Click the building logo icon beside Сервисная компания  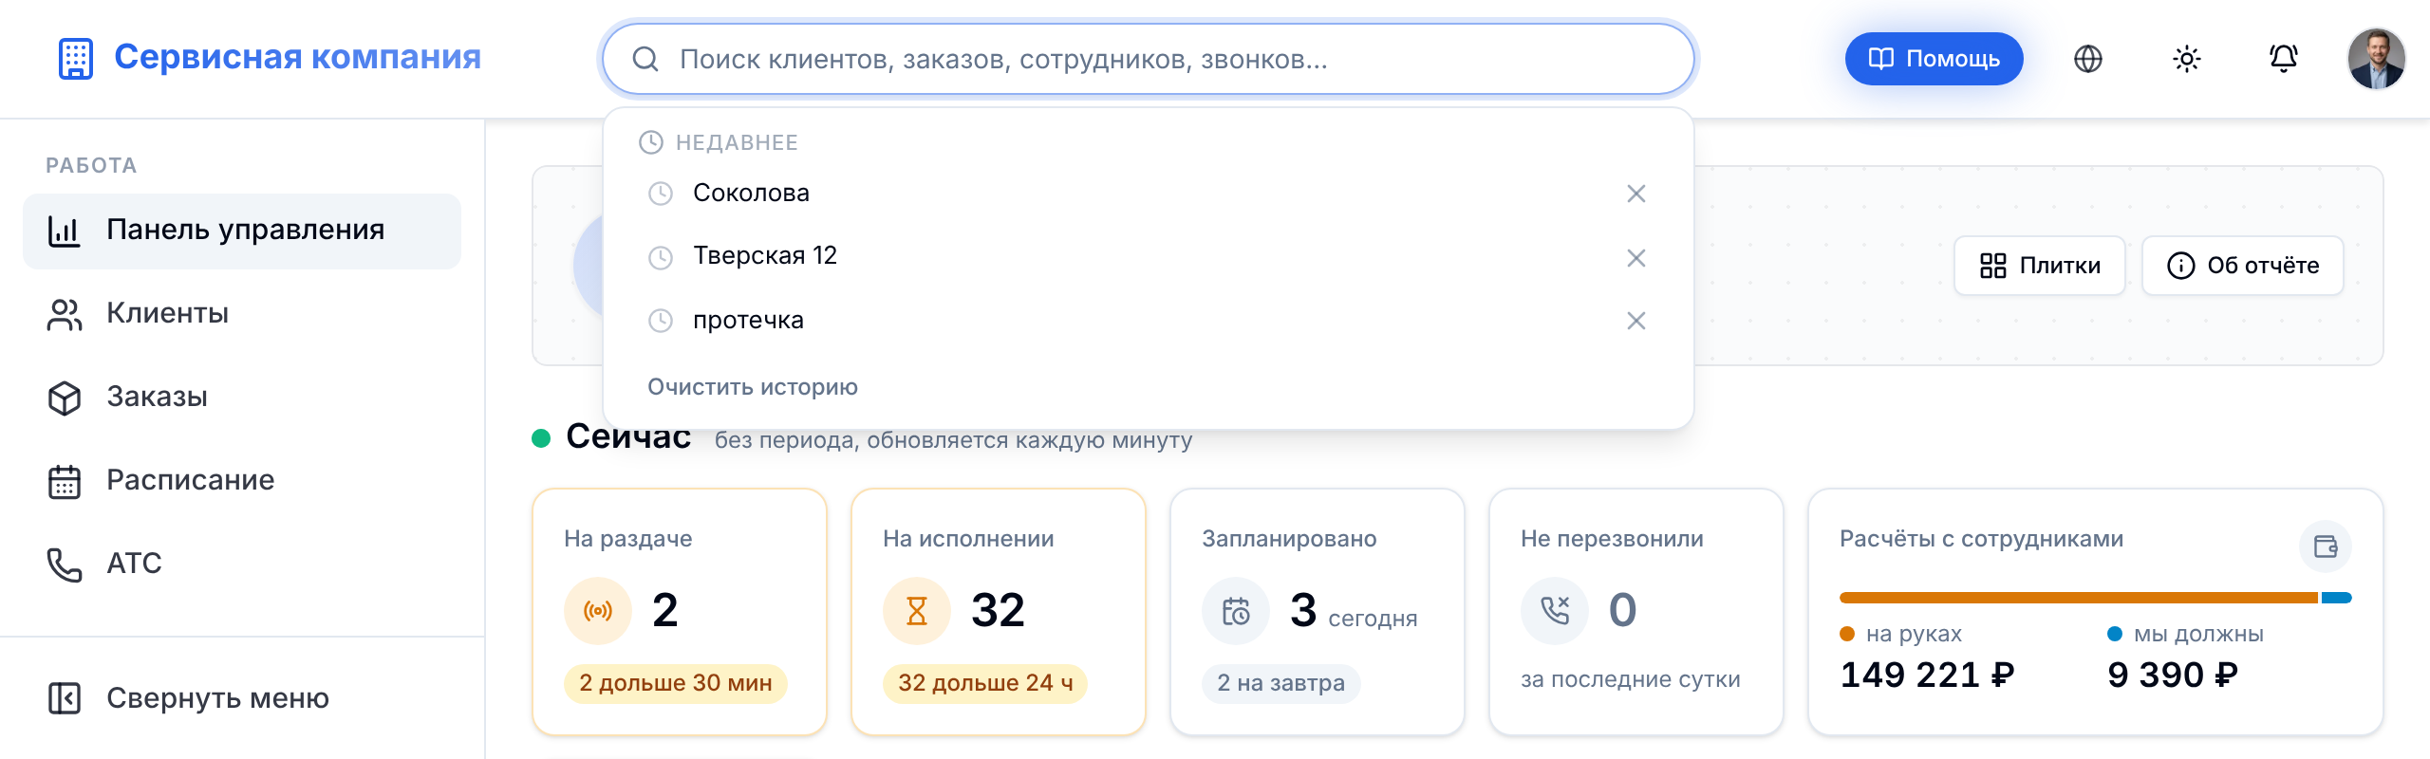[x=76, y=59]
